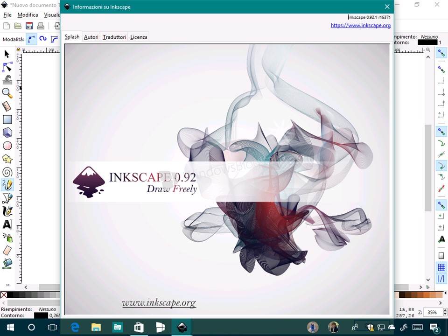Open the Modifica menu

[x=28, y=15]
